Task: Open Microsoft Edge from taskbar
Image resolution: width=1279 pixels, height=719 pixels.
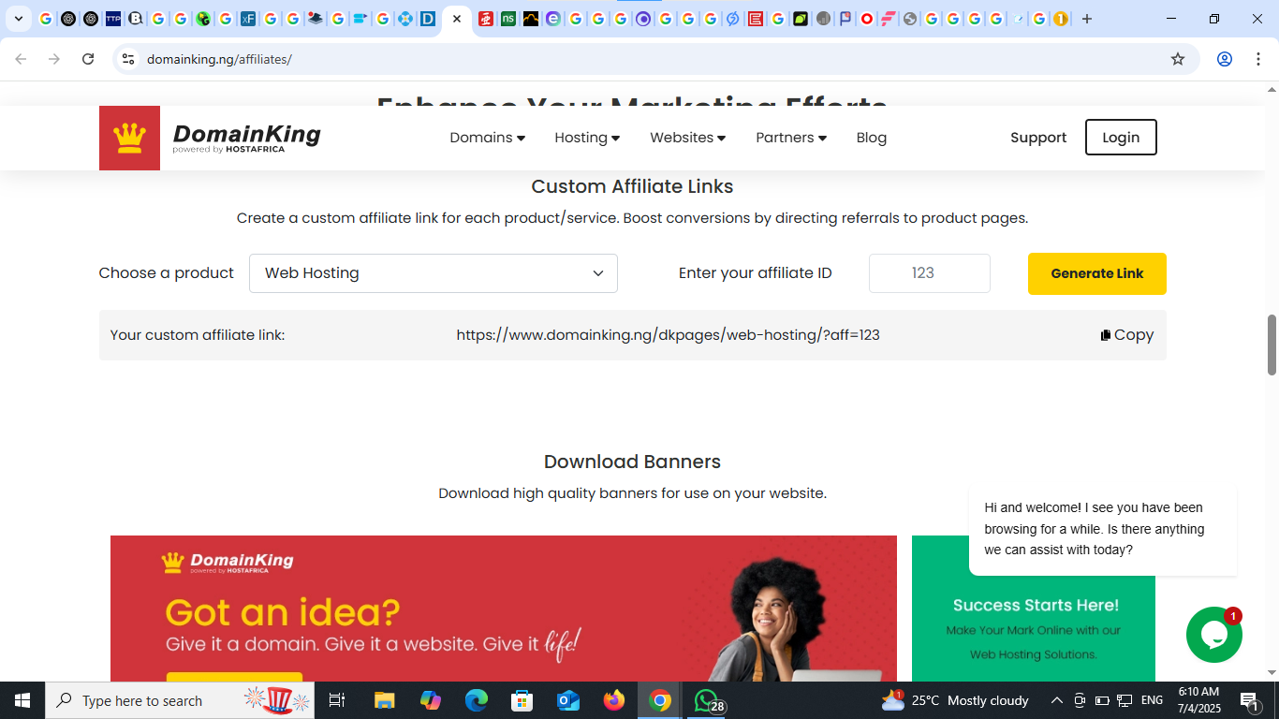Action: [476, 700]
